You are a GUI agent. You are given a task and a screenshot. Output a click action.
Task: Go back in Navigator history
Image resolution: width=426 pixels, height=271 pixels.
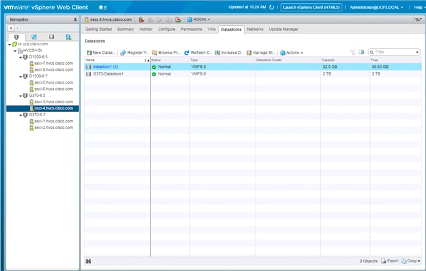(x=11, y=28)
